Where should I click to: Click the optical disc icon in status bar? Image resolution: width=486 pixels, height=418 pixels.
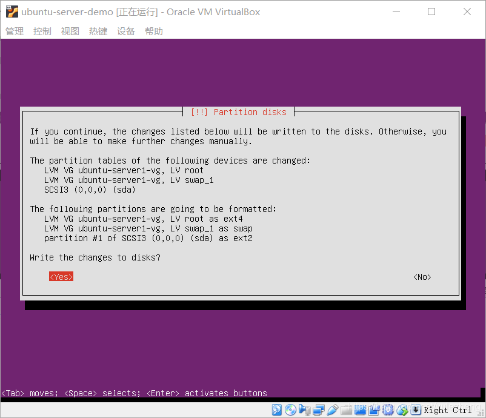point(290,410)
